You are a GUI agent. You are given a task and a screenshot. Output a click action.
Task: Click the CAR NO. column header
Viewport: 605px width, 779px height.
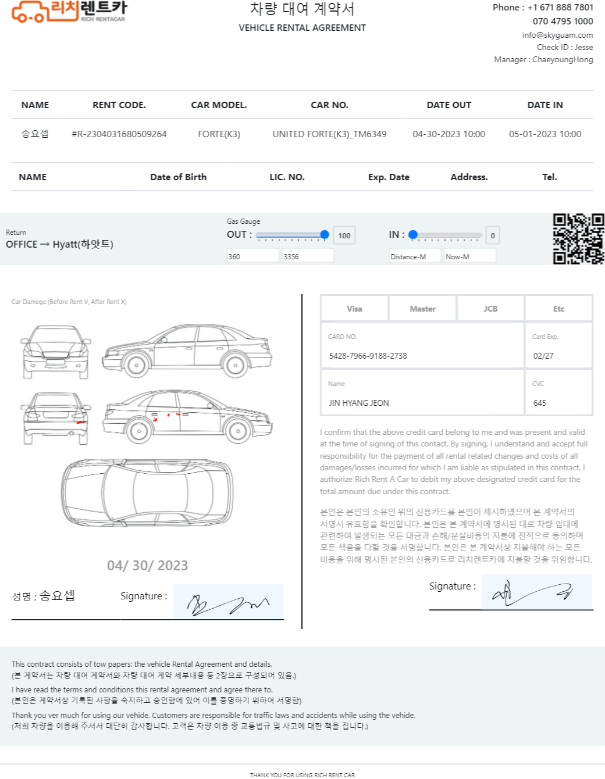pos(329,105)
